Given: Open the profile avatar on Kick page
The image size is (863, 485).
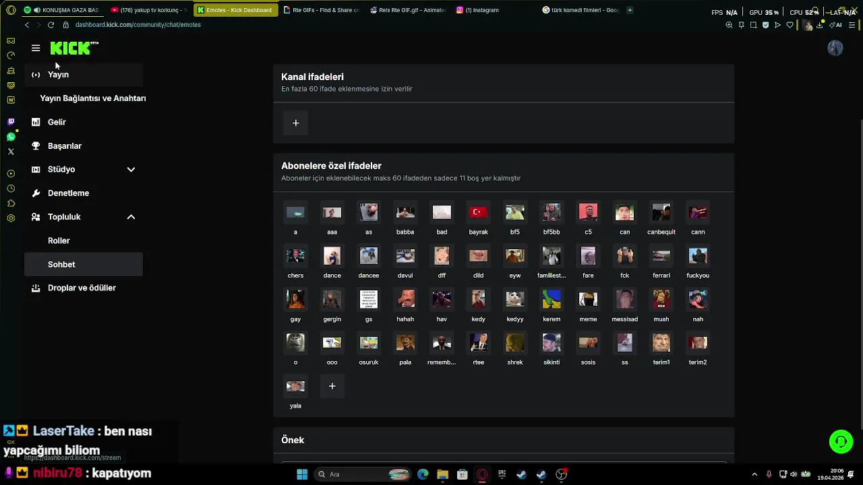Looking at the screenshot, I should pos(835,48).
